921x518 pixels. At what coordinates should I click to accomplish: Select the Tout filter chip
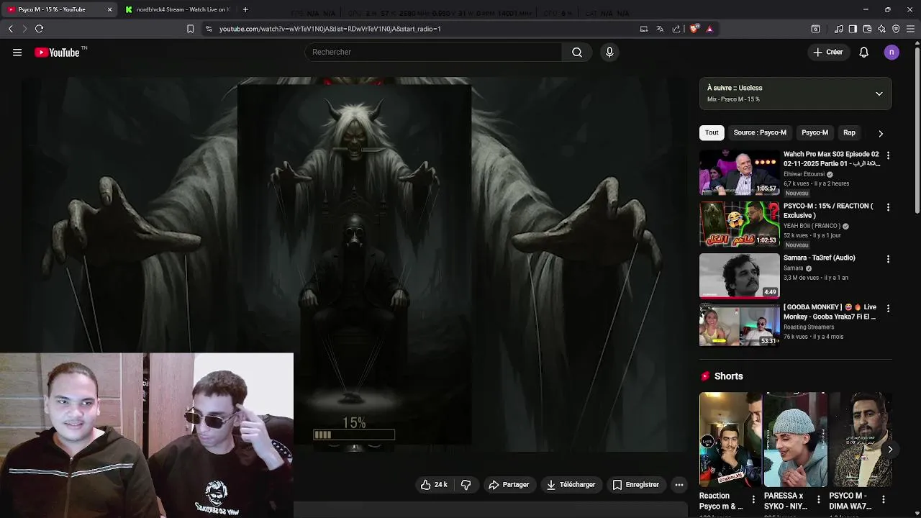[712, 132]
